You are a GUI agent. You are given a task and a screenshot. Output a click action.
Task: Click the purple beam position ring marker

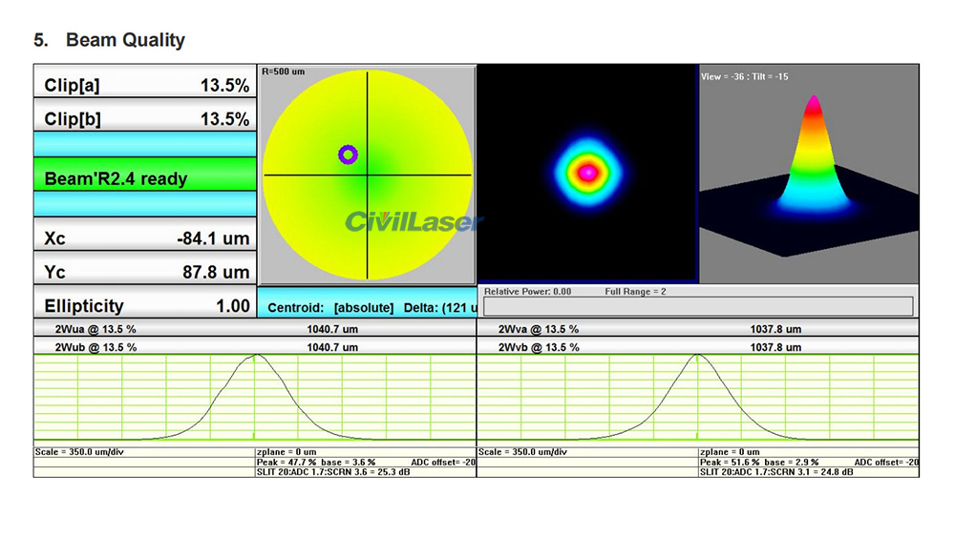(348, 154)
